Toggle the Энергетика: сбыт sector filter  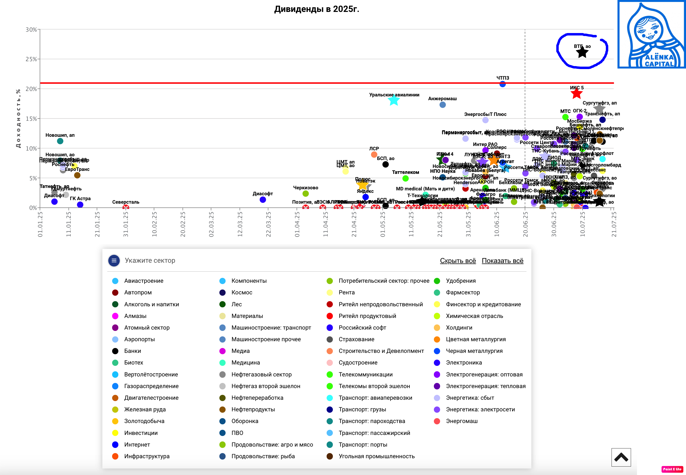pyautogui.click(x=464, y=398)
